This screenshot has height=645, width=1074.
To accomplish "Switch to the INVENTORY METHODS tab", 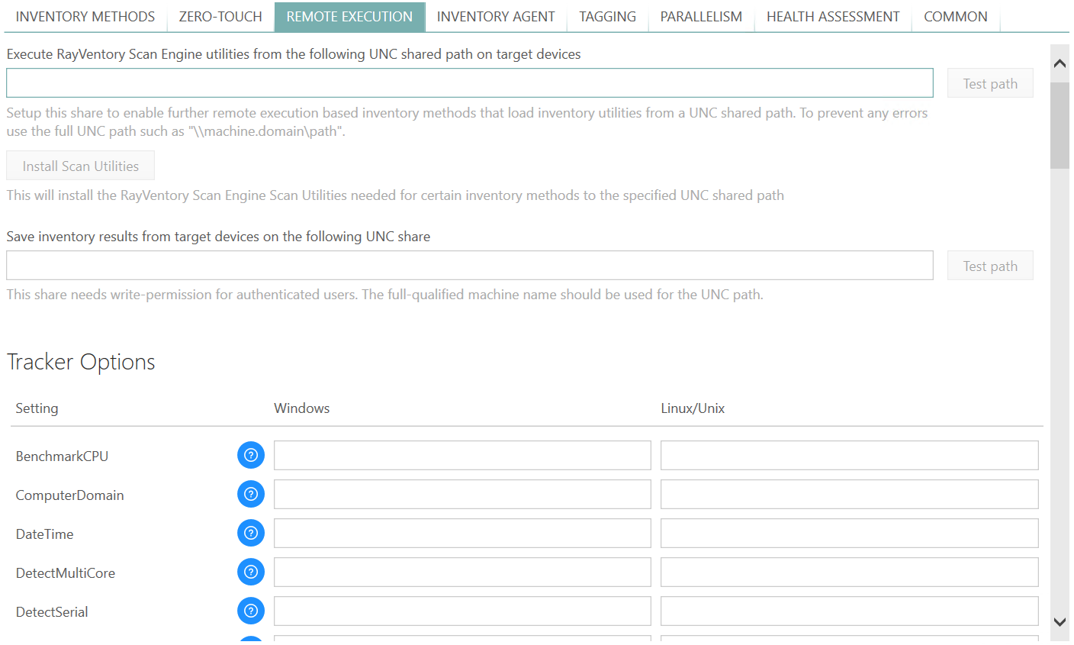I will (85, 16).
